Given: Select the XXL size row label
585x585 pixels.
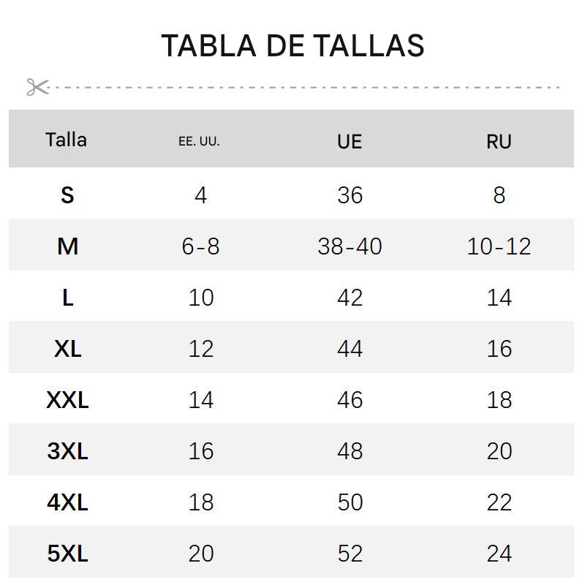Looking at the screenshot, I should coord(67,400).
